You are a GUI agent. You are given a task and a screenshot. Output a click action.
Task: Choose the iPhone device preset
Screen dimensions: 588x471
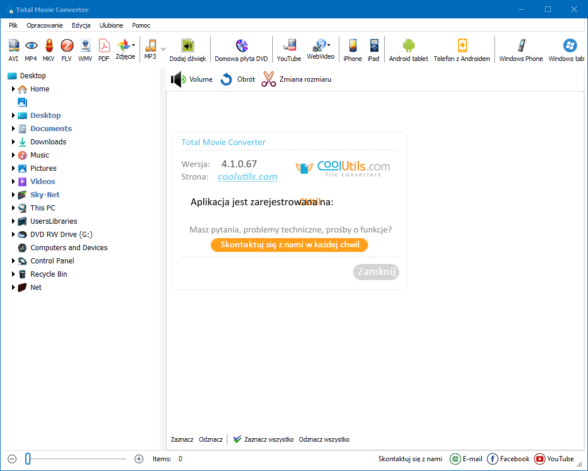tap(353, 51)
